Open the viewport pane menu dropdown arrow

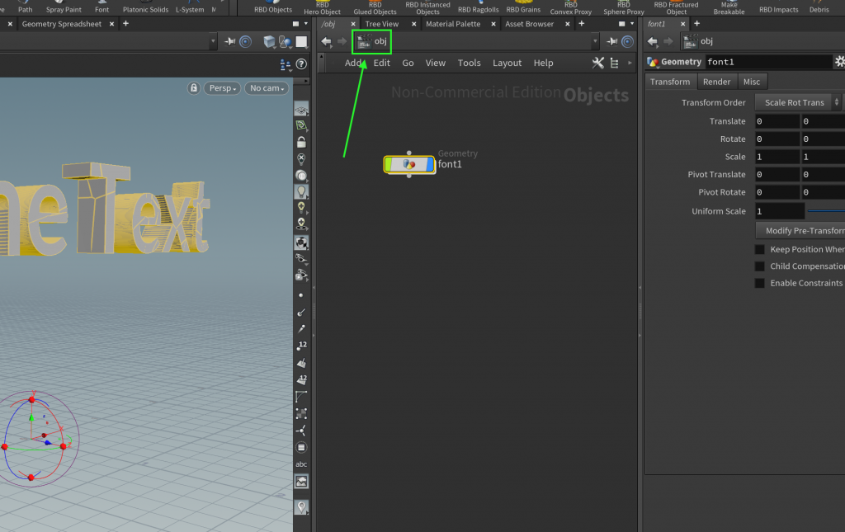pos(306,24)
